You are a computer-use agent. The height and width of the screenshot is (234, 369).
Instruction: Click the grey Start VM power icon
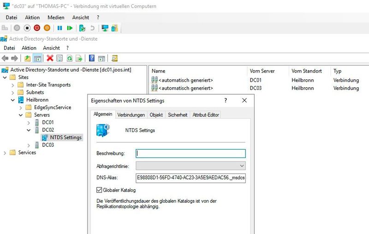17,28
